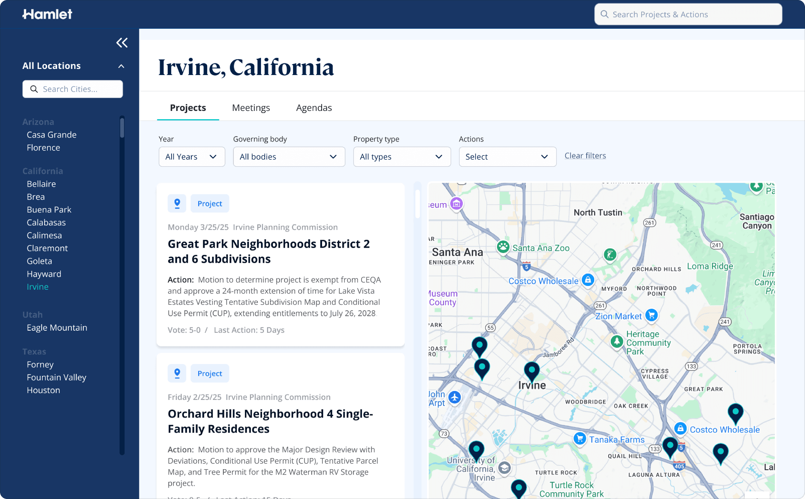
Task: Open the Governing body All bodies dropdown
Action: coord(289,157)
